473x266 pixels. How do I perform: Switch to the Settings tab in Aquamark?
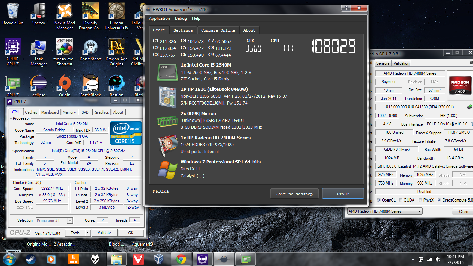pyautogui.click(x=183, y=30)
